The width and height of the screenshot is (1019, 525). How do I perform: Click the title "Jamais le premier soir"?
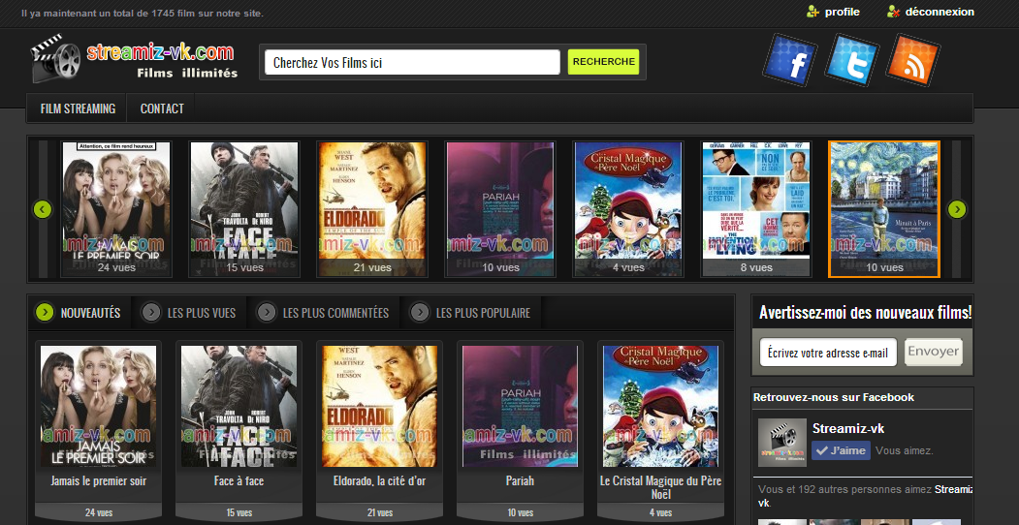[x=98, y=481]
